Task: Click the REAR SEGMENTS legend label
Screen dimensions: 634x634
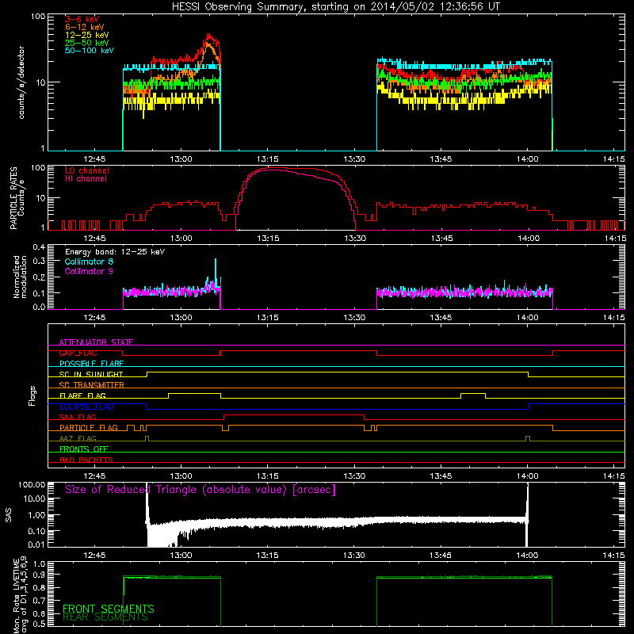Action: coord(105,617)
